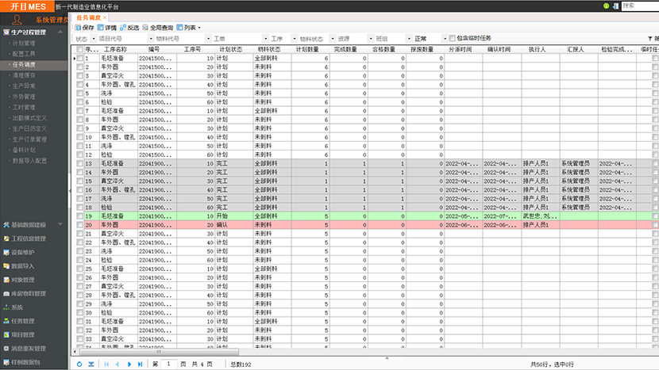The width and height of the screenshot is (659, 370).
Task: Close the 任务调度 tab
Action: click(106, 17)
